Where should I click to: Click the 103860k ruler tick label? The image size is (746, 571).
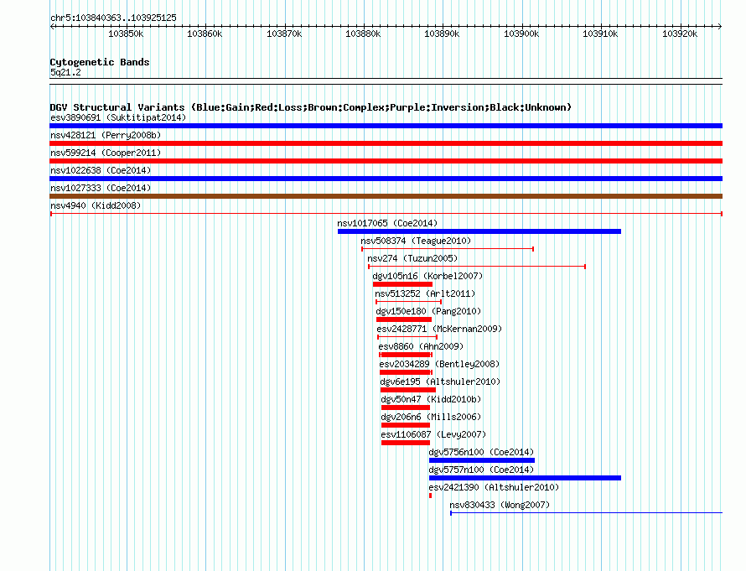pos(205,34)
